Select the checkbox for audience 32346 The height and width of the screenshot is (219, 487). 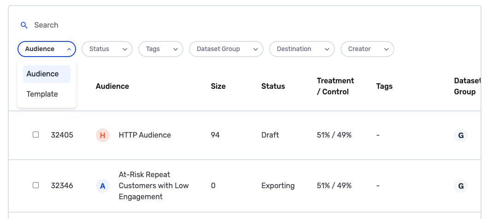click(36, 185)
